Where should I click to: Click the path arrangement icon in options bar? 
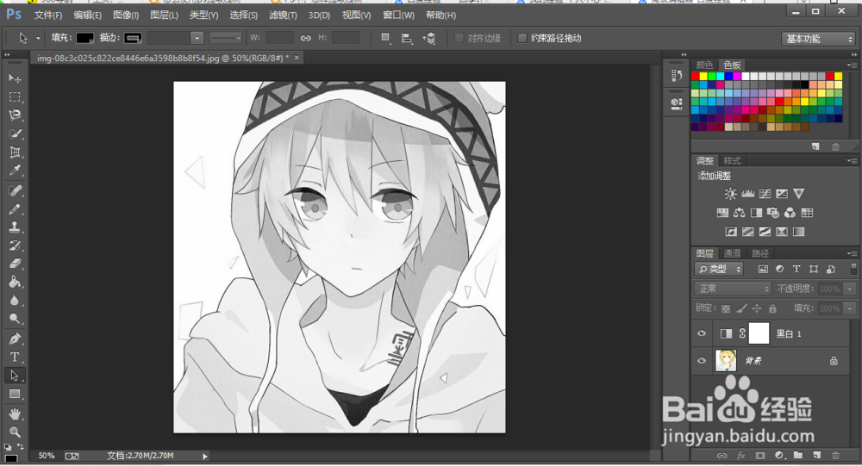click(x=428, y=38)
